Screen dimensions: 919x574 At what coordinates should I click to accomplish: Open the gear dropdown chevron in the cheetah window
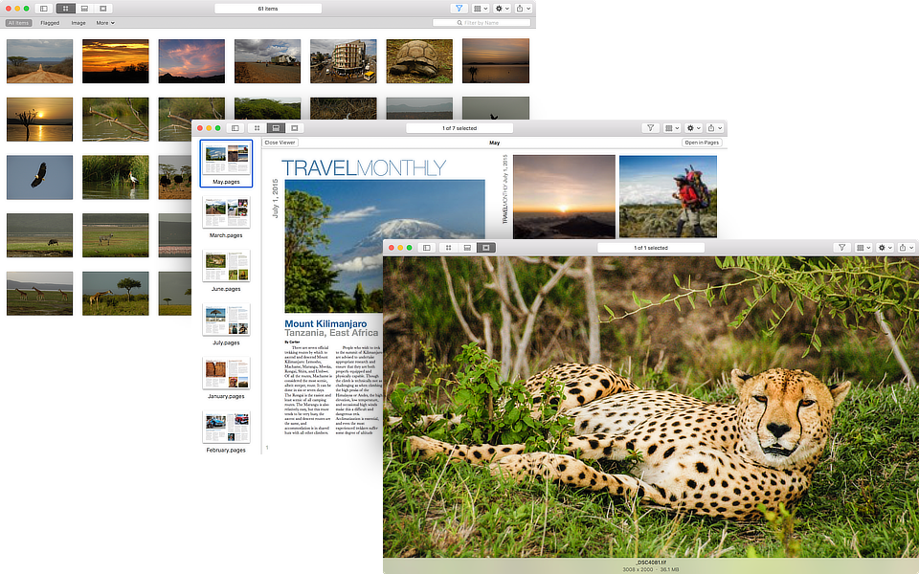tap(889, 247)
